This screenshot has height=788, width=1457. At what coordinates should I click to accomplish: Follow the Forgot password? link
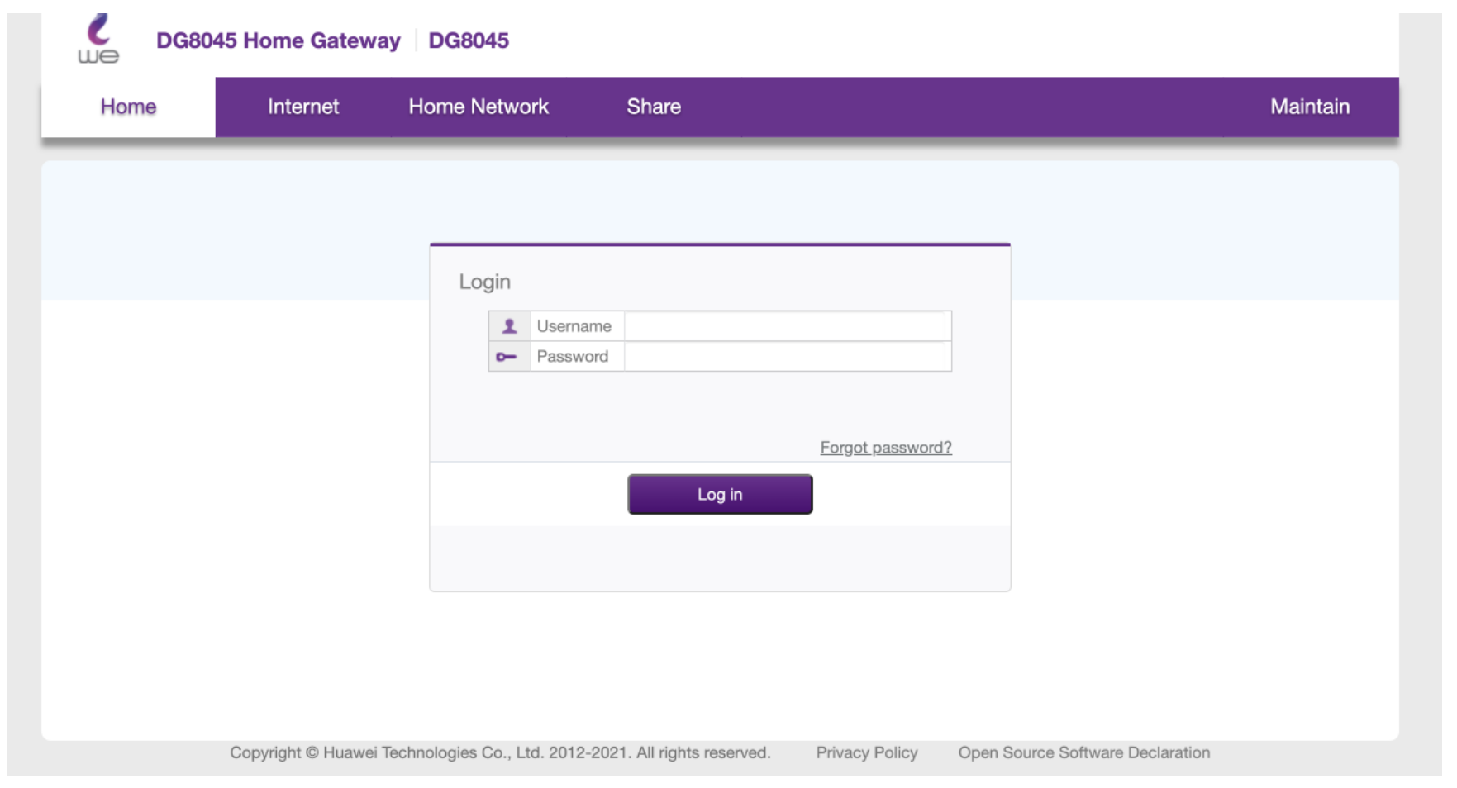point(885,448)
